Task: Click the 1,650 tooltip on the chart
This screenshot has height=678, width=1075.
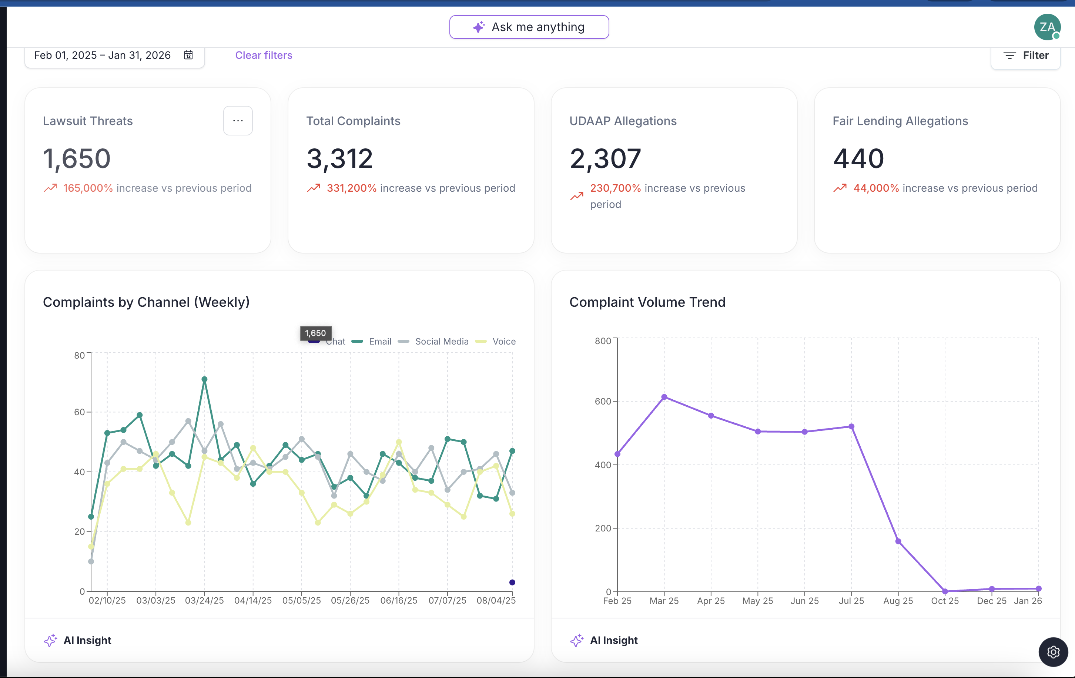Action: pyautogui.click(x=315, y=333)
